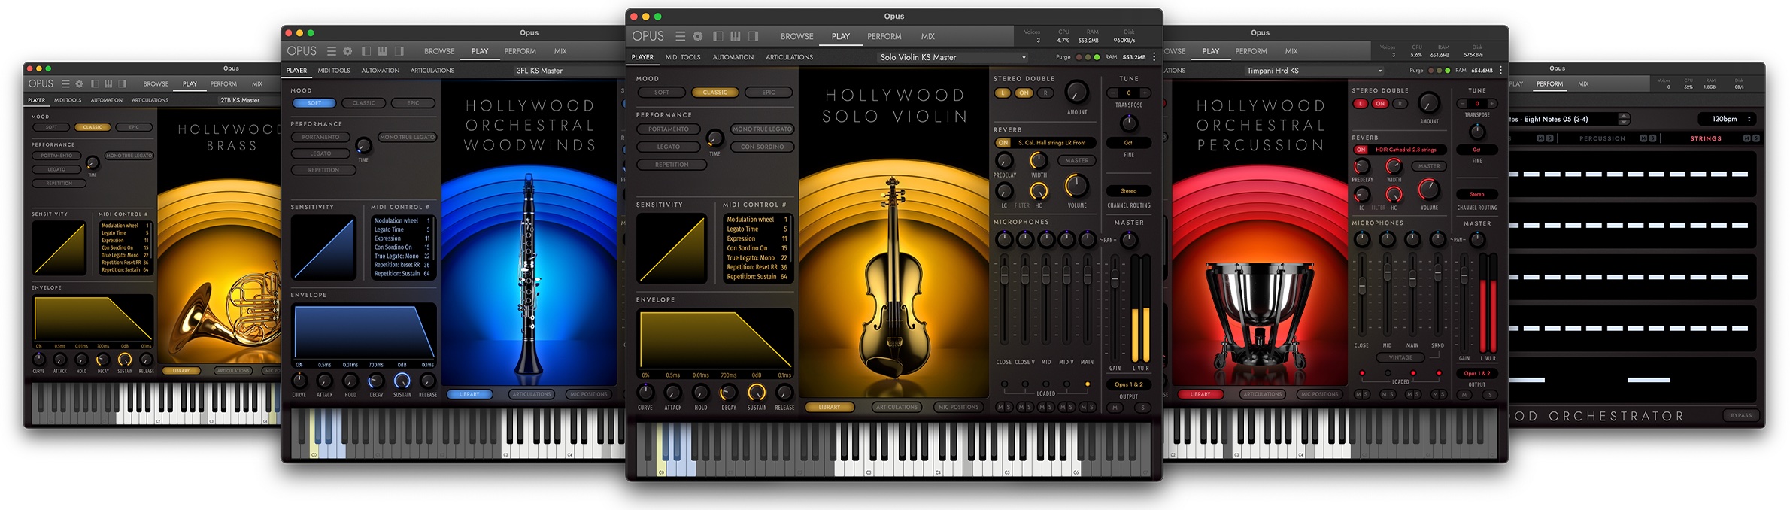1790x510 pixels.
Task: Switch to Browse tab in Solo Violin window
Action: point(796,36)
